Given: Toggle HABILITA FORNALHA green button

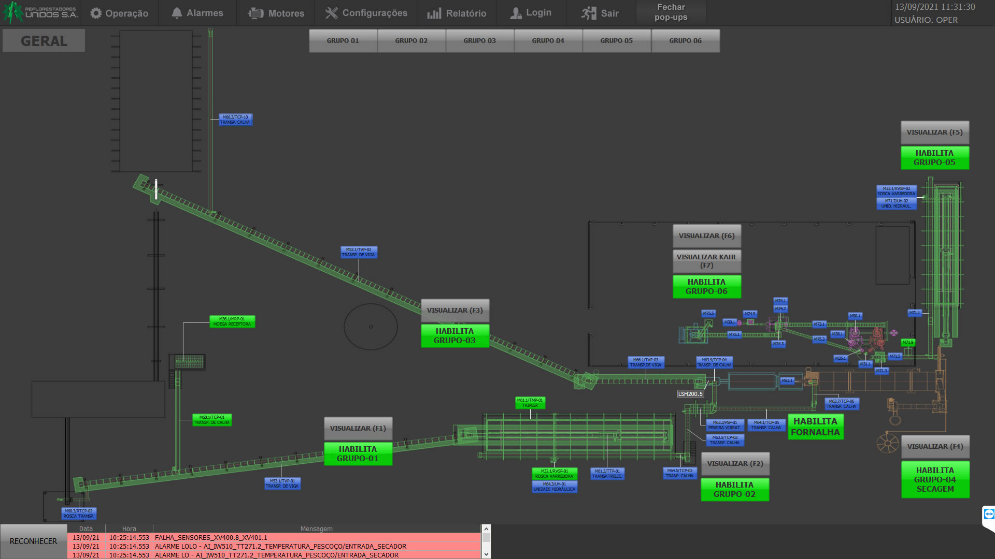Looking at the screenshot, I should (x=815, y=427).
